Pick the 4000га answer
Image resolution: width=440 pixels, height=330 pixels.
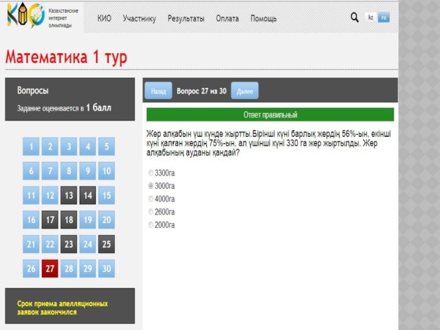coord(151,199)
